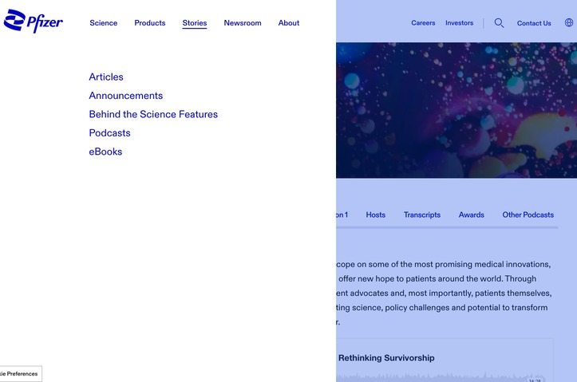Click the podcast hero banner image

pos(456,110)
